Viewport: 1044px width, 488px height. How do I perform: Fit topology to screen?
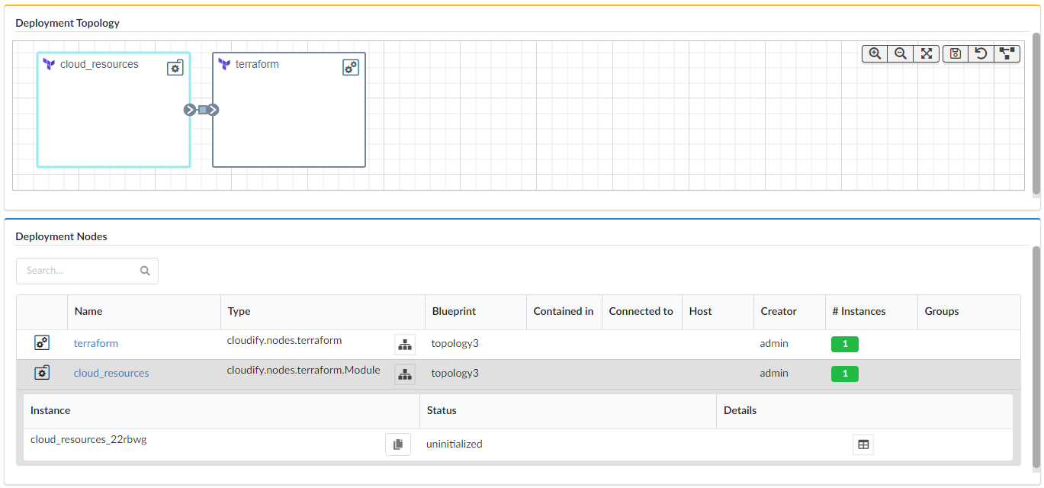(926, 53)
